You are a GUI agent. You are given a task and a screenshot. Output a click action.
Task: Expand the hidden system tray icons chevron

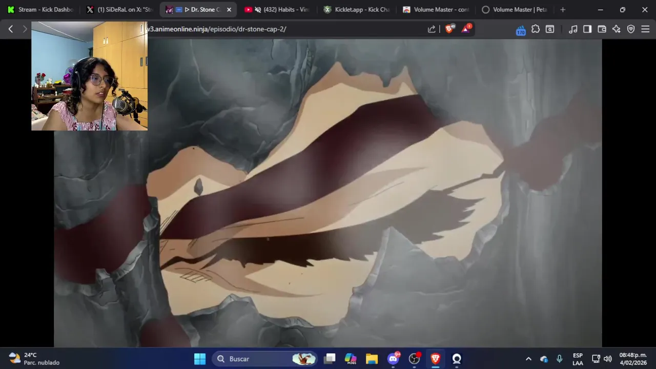tap(528, 359)
